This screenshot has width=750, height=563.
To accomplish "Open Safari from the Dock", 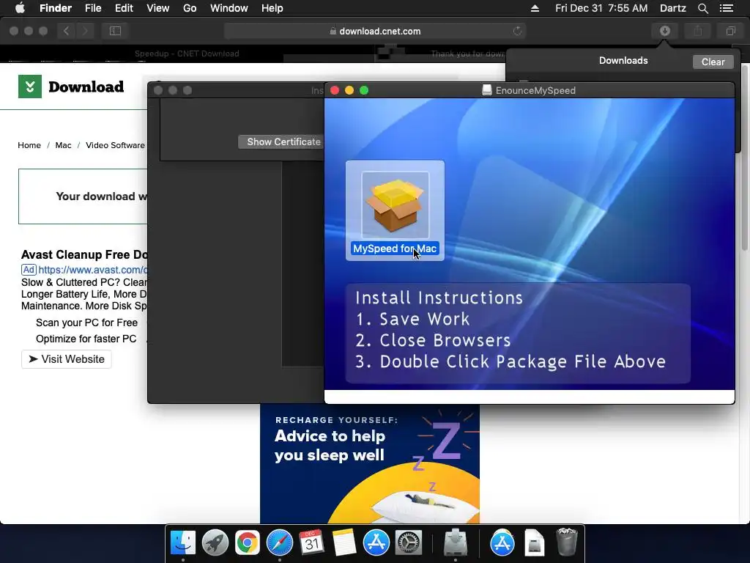I will pos(279,543).
